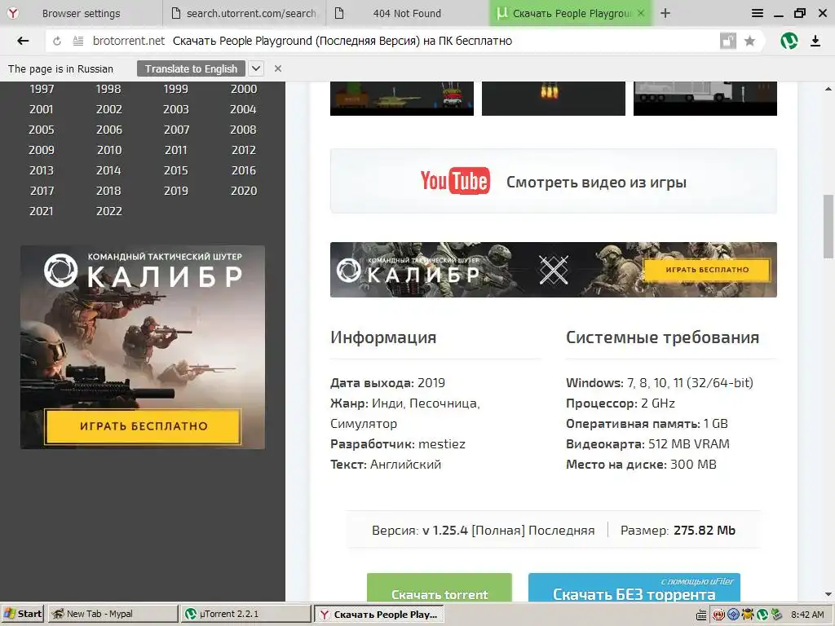Click the Yandex browser logo icon

pos(13,13)
